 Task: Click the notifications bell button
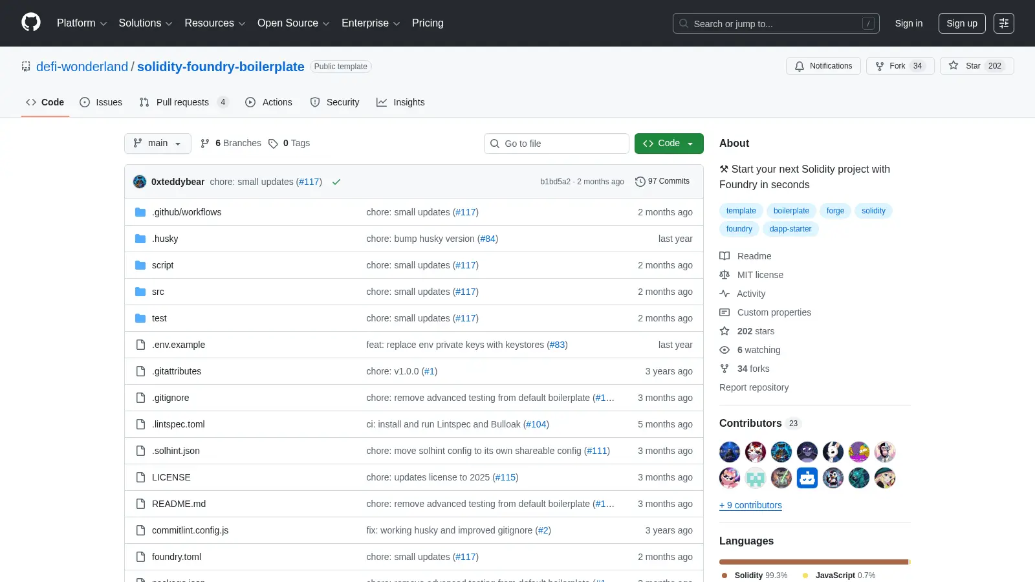[x=823, y=66]
